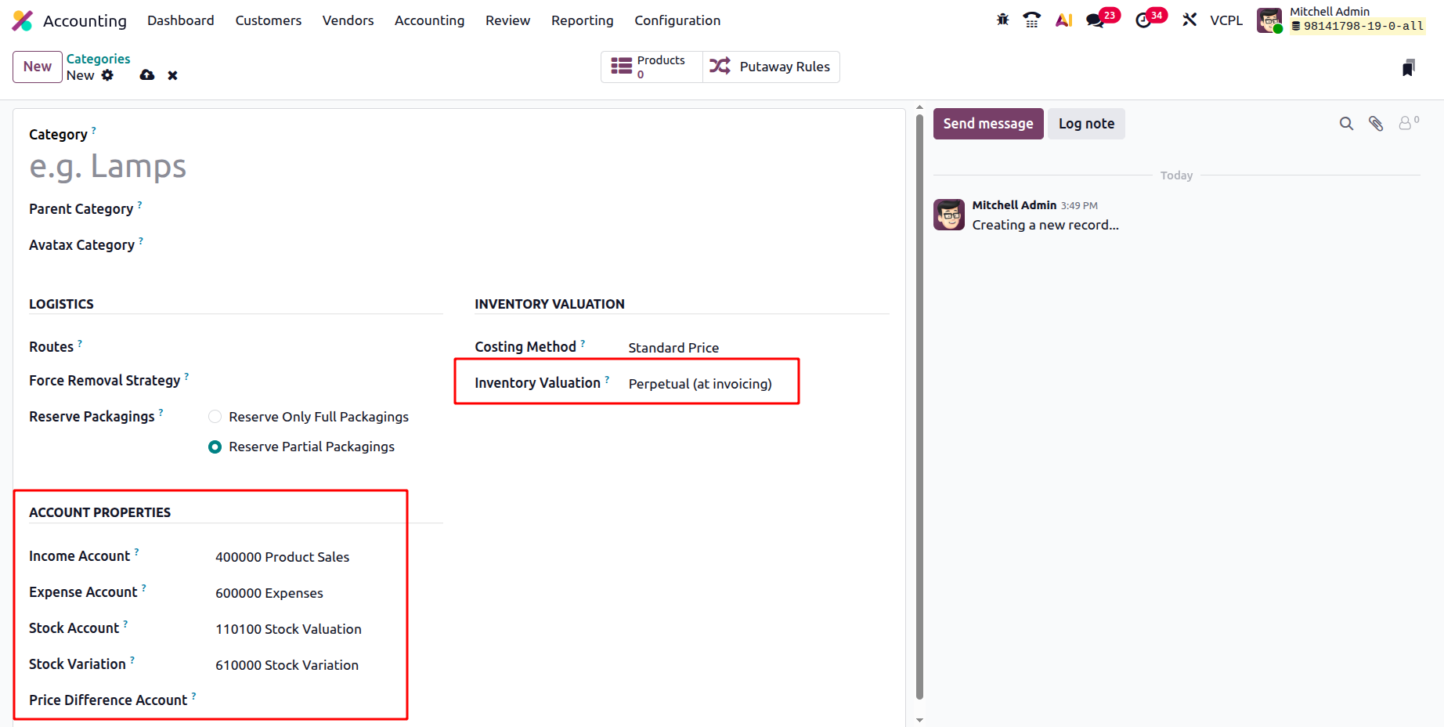Select Reserve Partial Packagings radio
Viewport: 1444px width, 727px height.
click(x=215, y=447)
